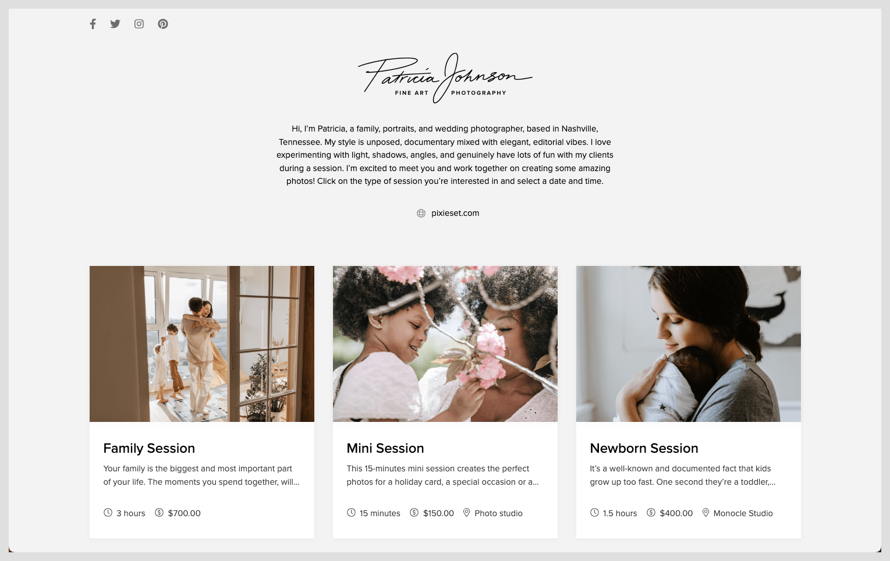This screenshot has height=561, width=890.
Task: Click the dollar icon next to $150.00
Action: (x=414, y=513)
